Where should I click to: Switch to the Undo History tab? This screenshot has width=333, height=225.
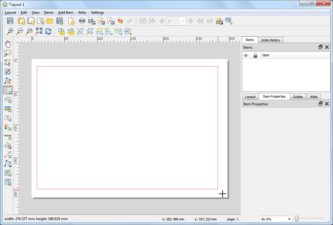tap(270, 40)
